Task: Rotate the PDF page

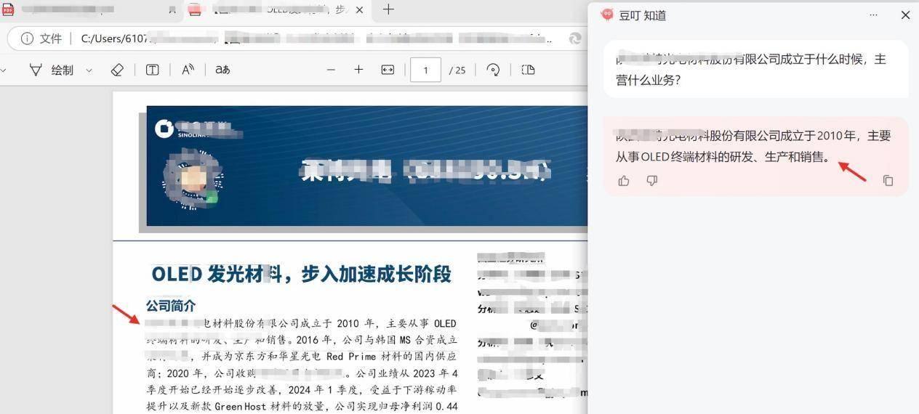Action: pos(493,70)
